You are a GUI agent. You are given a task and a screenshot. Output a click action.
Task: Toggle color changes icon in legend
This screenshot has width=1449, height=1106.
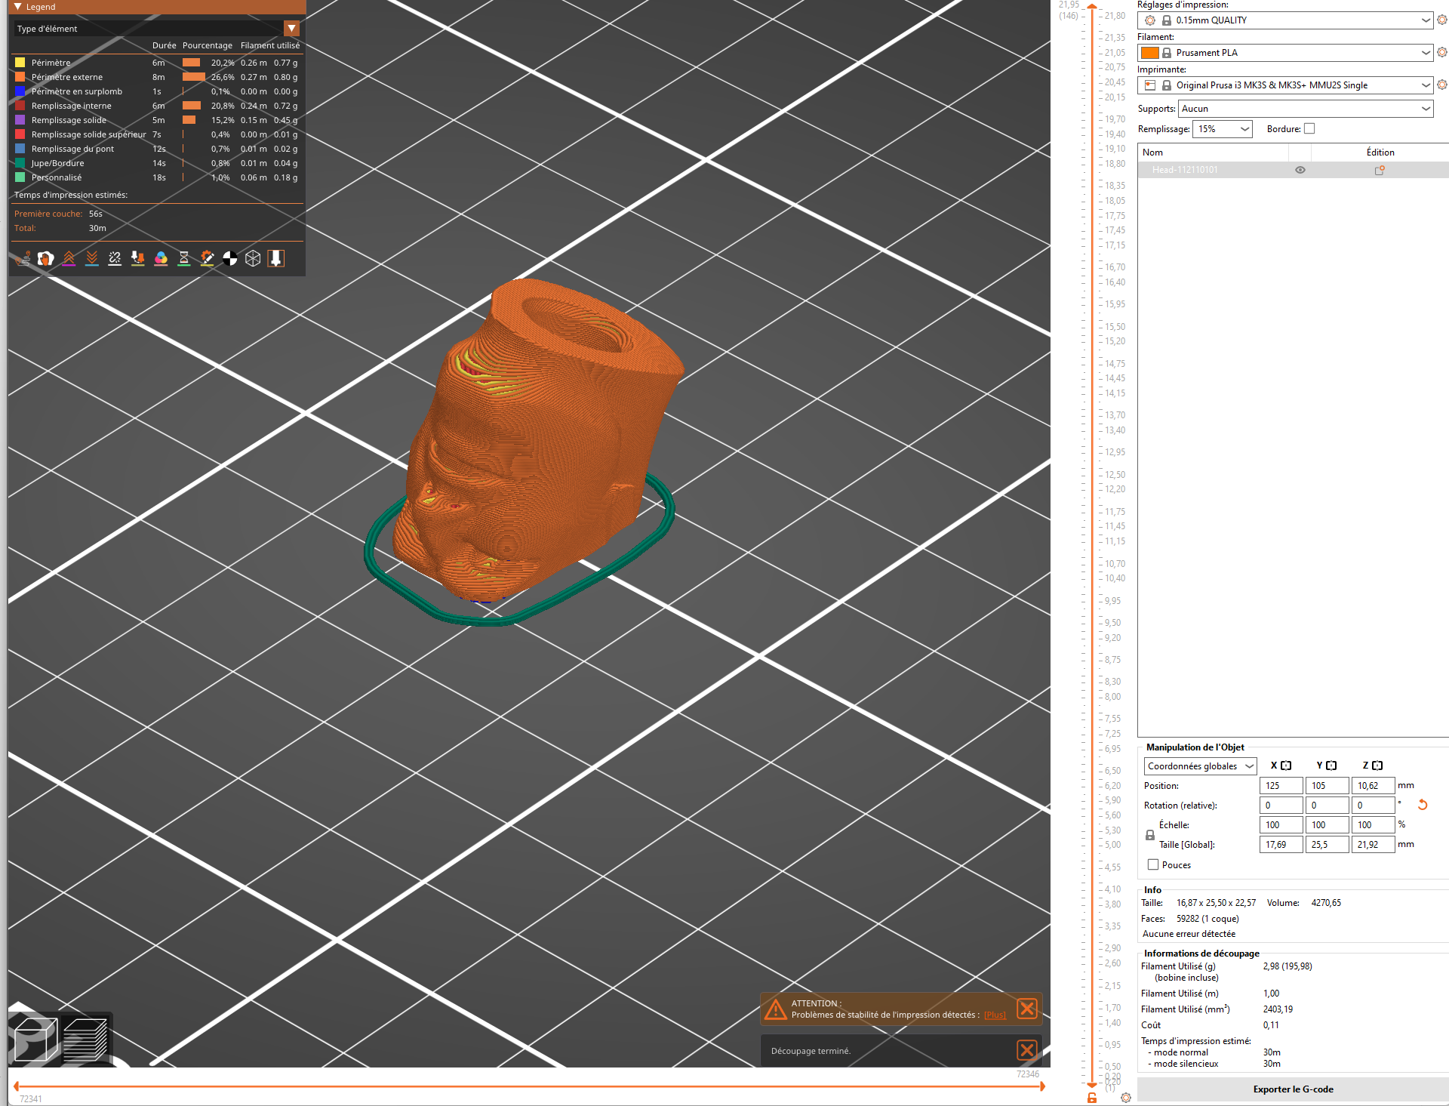pyautogui.click(x=161, y=259)
